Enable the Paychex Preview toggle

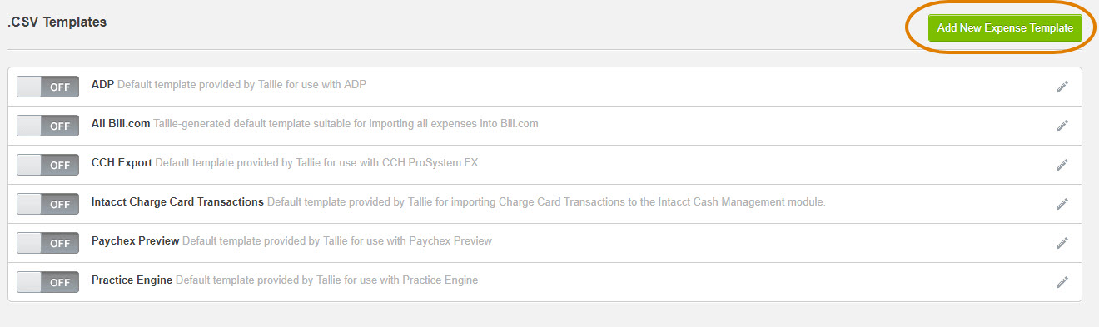click(x=48, y=243)
